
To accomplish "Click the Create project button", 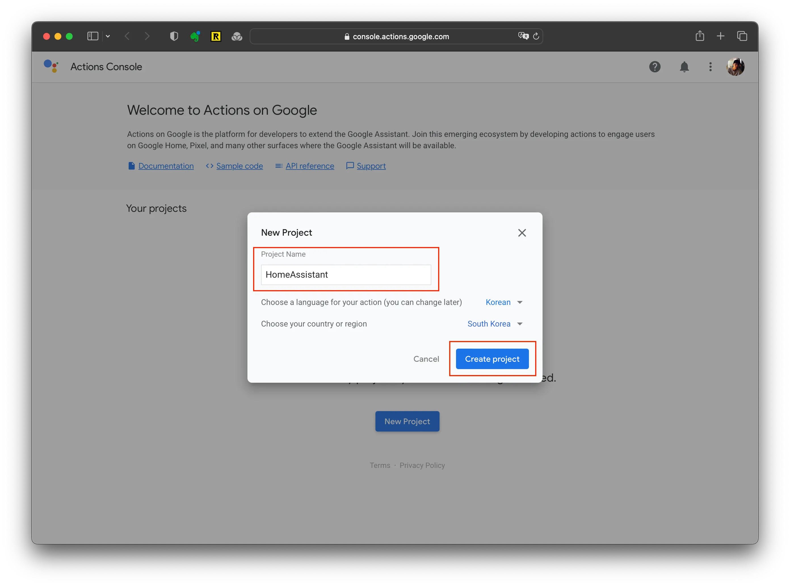I will coord(492,359).
